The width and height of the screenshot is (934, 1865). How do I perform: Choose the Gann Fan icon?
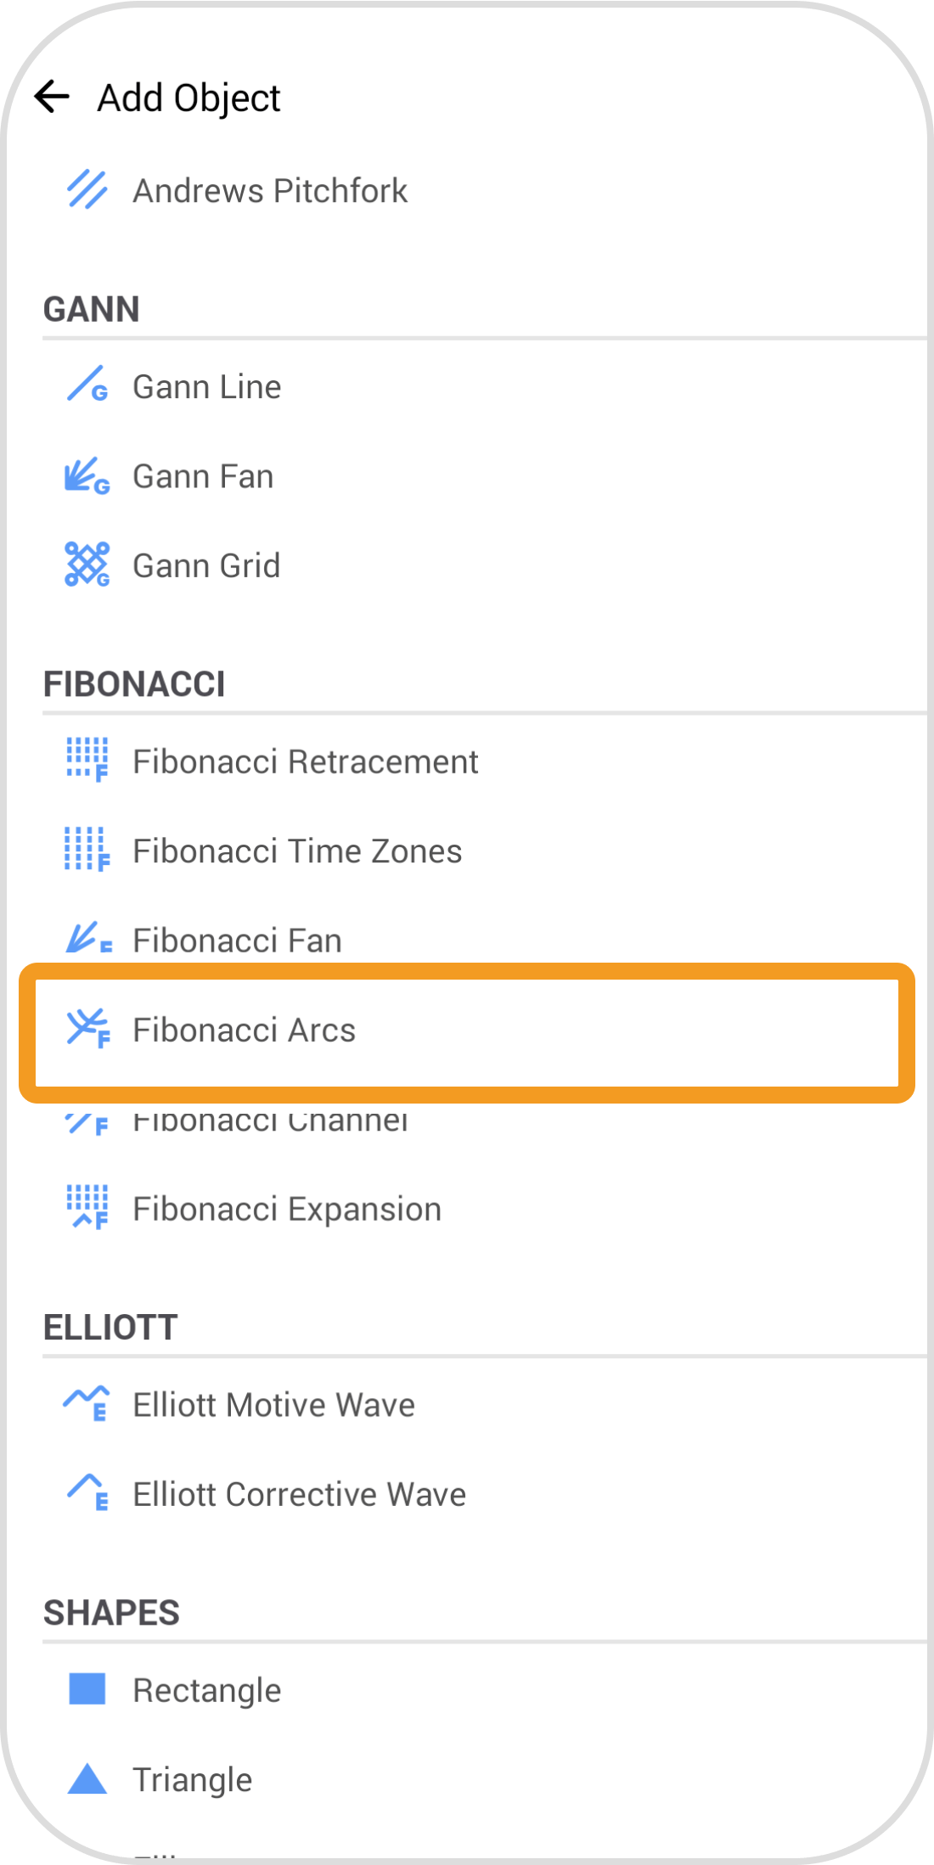pos(87,475)
